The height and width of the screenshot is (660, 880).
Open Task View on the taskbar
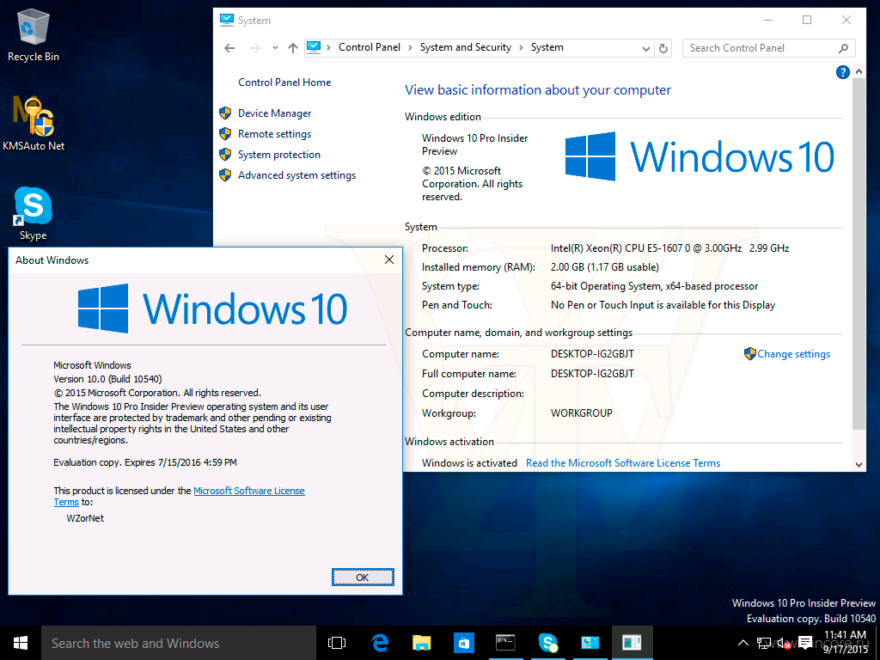[337, 643]
